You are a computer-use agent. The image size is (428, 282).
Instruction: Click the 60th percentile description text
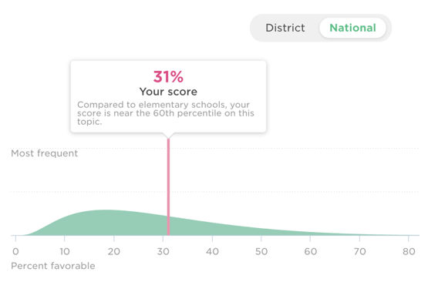click(166, 113)
